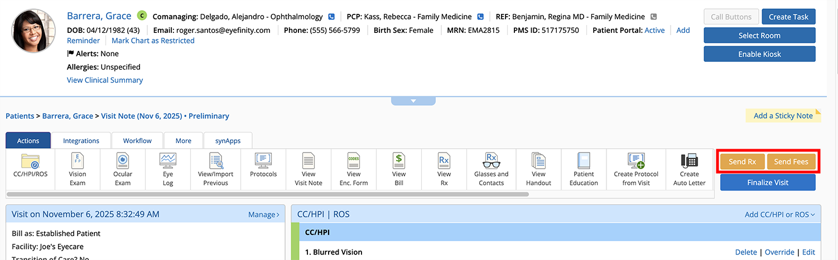Open the Vision Exam tool

pyautogui.click(x=78, y=161)
